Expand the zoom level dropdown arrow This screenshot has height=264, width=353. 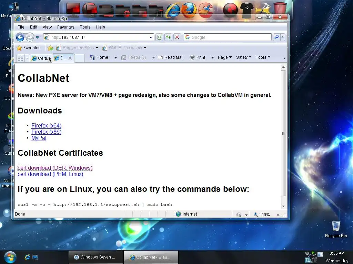click(278, 215)
